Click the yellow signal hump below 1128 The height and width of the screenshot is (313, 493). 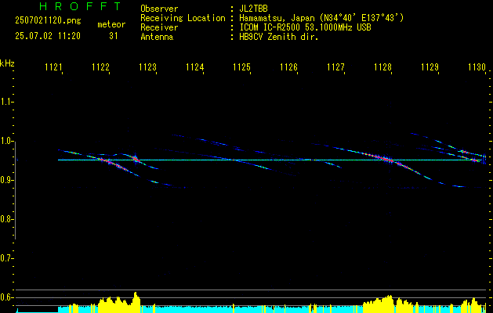pyautogui.click(x=379, y=304)
